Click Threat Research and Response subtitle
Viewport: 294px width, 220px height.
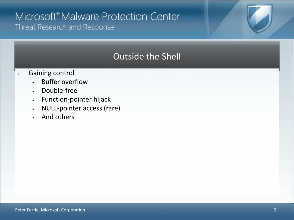[x=65, y=27]
